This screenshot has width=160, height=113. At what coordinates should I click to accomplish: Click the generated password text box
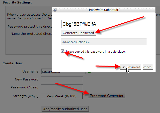point(98,24)
